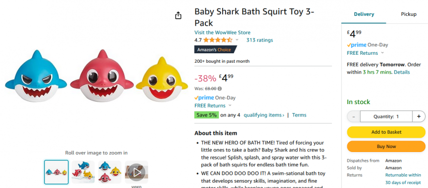Select the Delivery tab
428x188 pixels.
pos(364,14)
